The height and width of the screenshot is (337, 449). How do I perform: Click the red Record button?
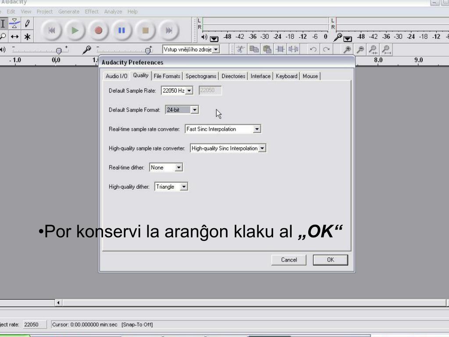[x=99, y=30]
